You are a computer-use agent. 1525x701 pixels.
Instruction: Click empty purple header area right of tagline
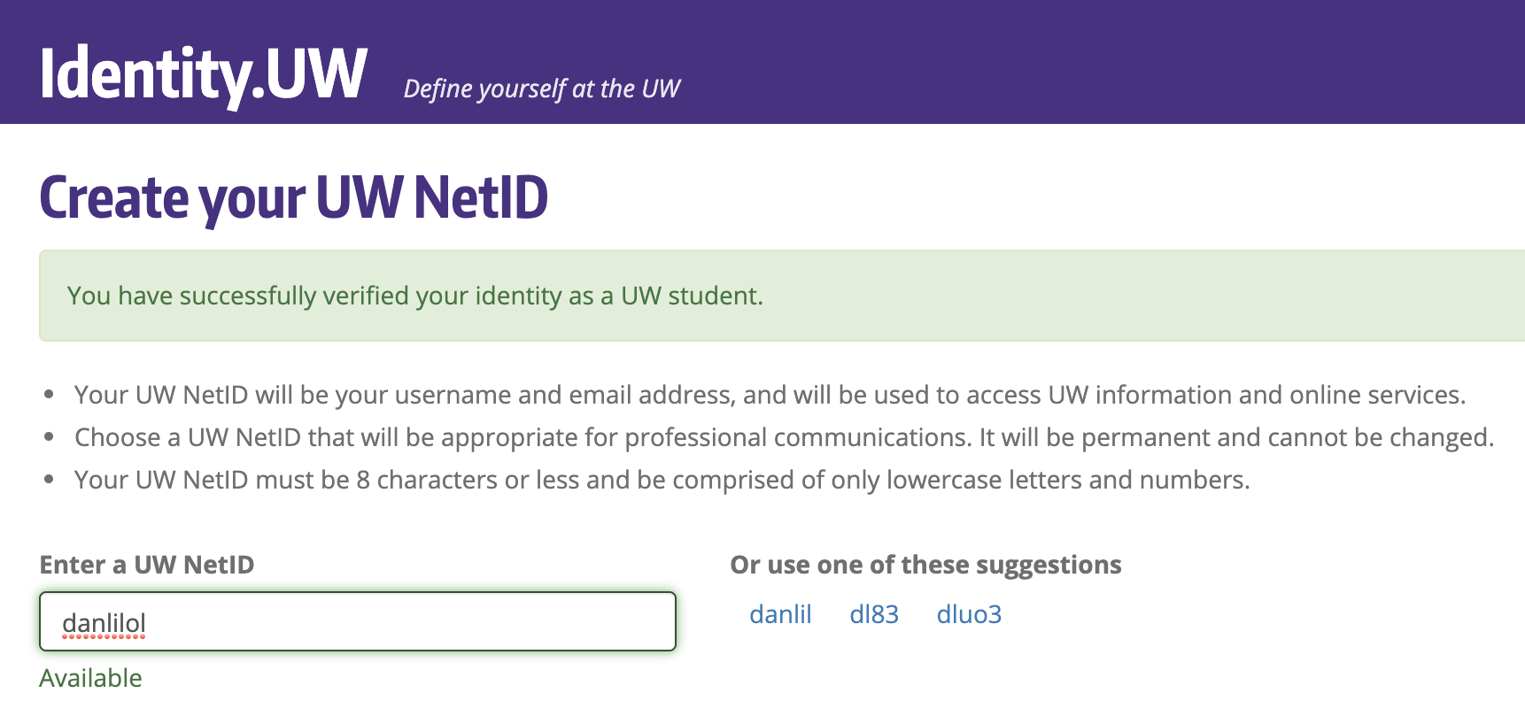(1107, 62)
